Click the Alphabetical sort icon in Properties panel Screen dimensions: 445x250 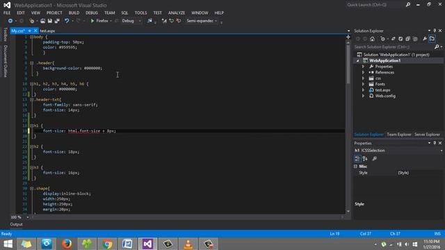pyautogui.click(x=365, y=159)
